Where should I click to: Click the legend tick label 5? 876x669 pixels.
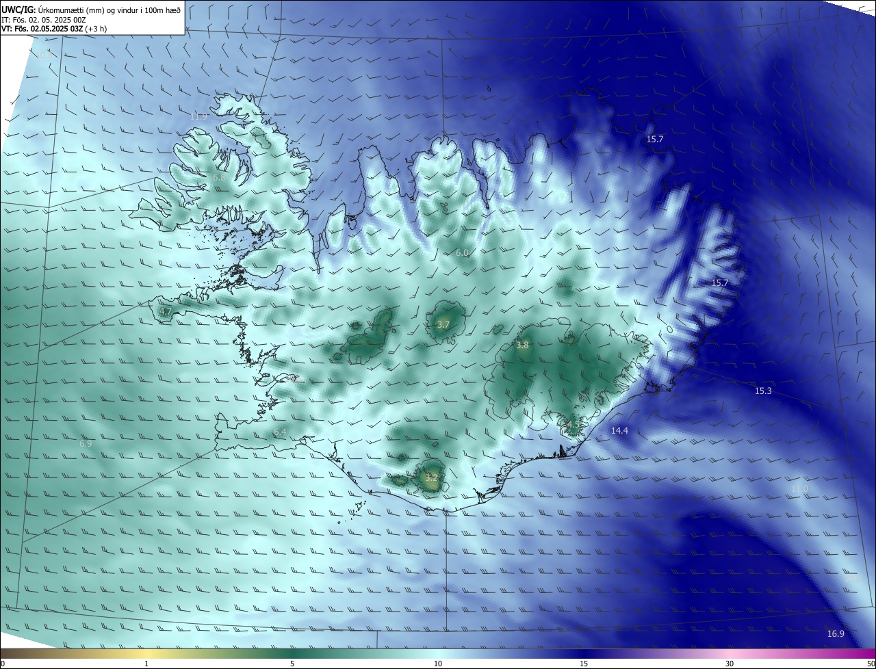[292, 663]
